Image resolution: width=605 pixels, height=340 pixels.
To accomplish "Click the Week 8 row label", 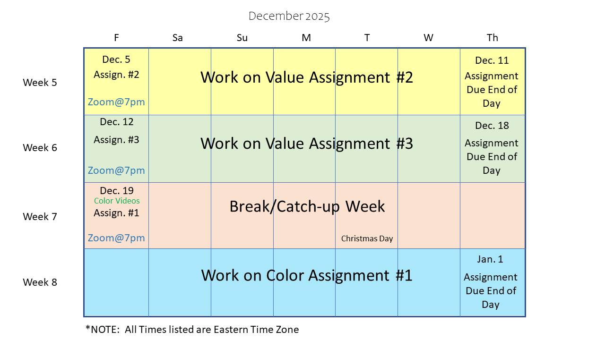I will [x=40, y=282].
